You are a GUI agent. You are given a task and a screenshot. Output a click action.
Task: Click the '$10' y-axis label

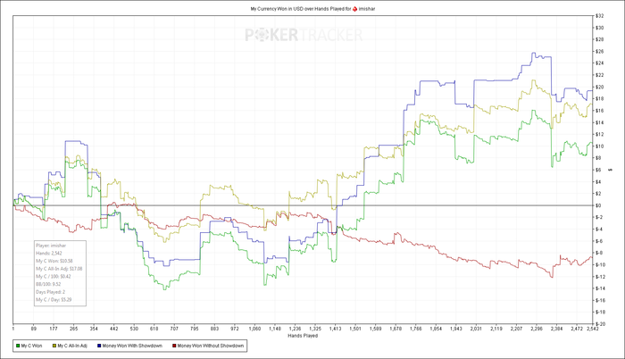(599, 146)
